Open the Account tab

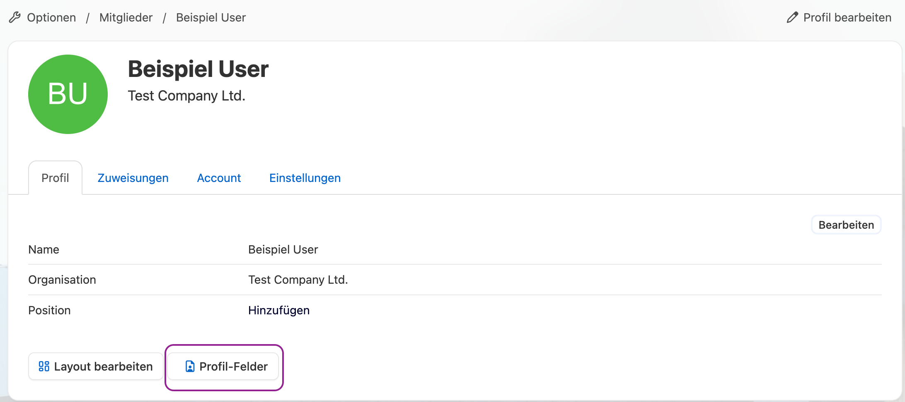[x=219, y=178]
